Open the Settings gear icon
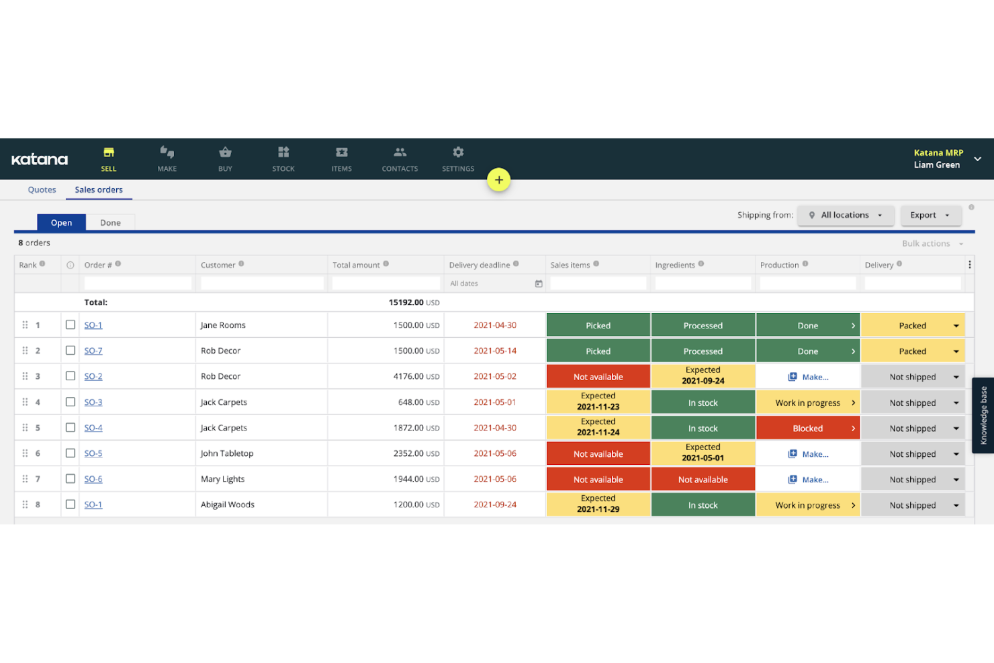The height and width of the screenshot is (663, 994). (x=458, y=153)
